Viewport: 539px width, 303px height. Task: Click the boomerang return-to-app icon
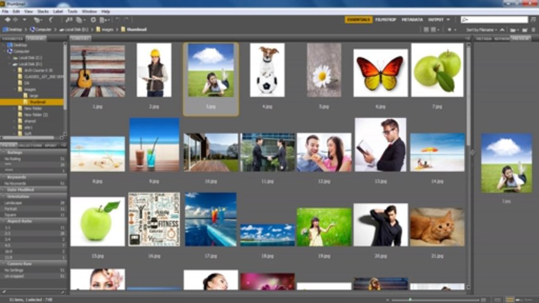tap(51, 20)
